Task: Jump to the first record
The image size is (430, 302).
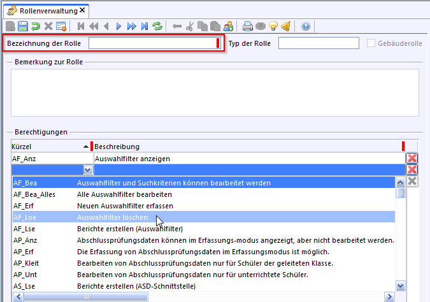Action: (81, 26)
